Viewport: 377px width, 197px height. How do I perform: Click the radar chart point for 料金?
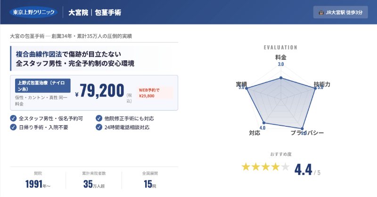[x=281, y=78]
